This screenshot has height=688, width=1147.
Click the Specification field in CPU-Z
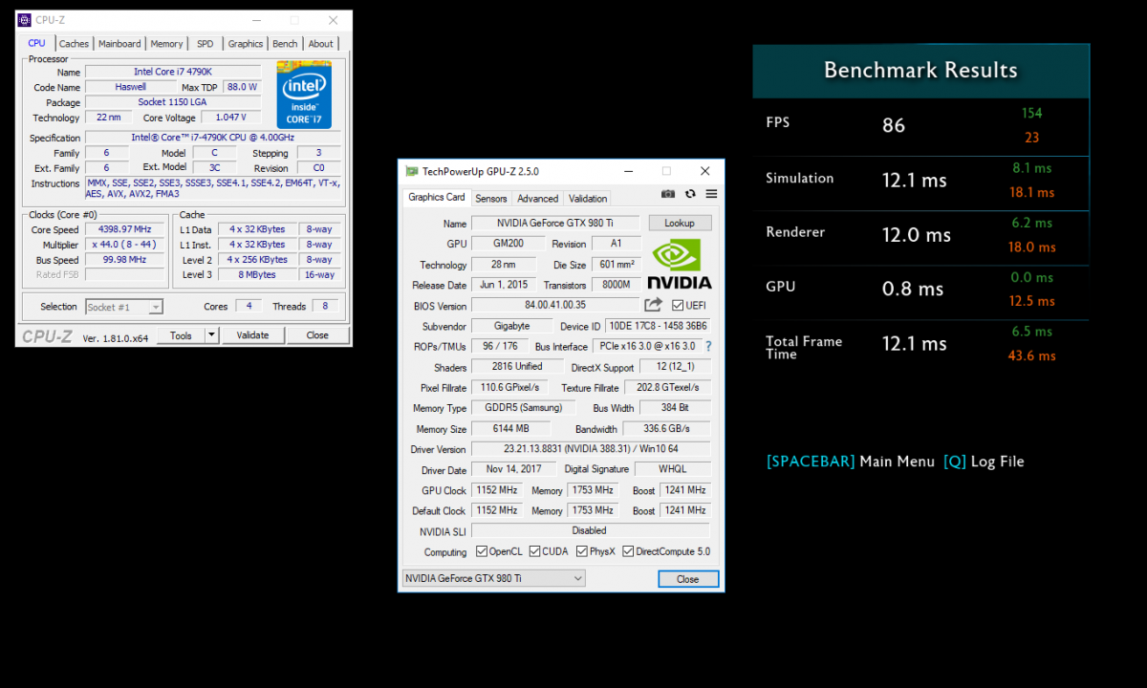tap(212, 138)
